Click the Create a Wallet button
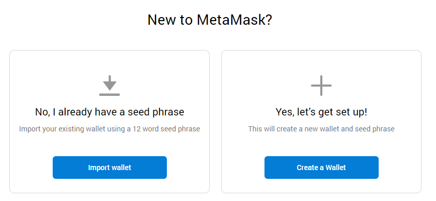Screen dimensions: 436x201 coord(321,167)
